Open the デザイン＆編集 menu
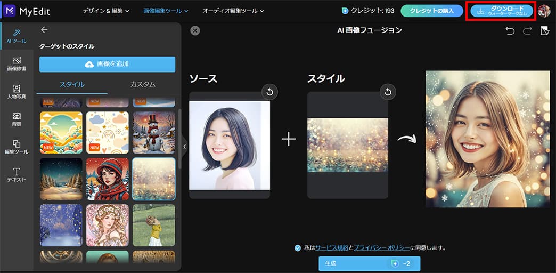 pyautogui.click(x=106, y=11)
